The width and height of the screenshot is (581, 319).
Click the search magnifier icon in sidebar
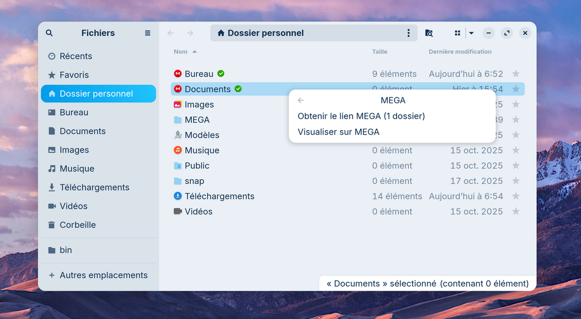[49, 33]
